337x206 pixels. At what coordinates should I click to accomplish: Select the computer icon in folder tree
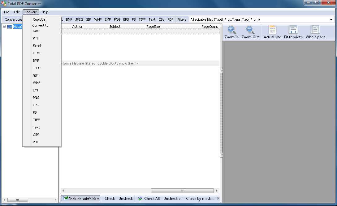click(x=10, y=27)
